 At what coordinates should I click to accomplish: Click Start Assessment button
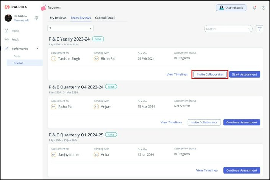pyautogui.click(x=244, y=75)
